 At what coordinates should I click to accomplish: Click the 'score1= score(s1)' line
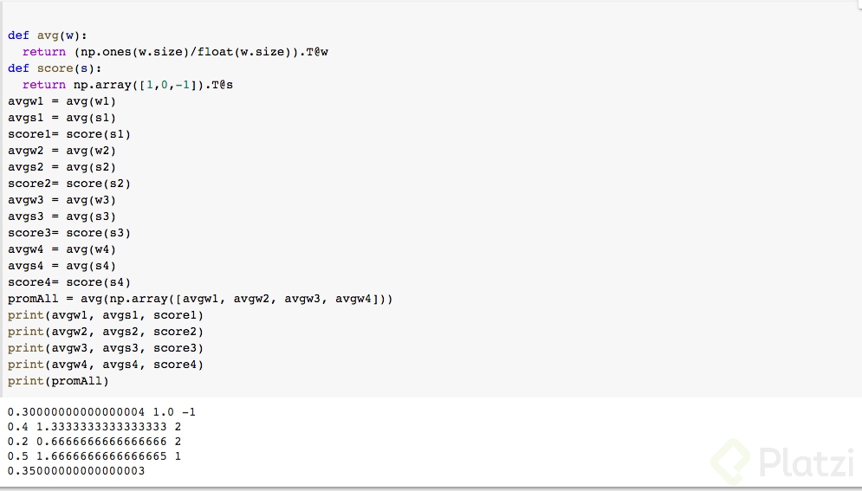coord(69,134)
